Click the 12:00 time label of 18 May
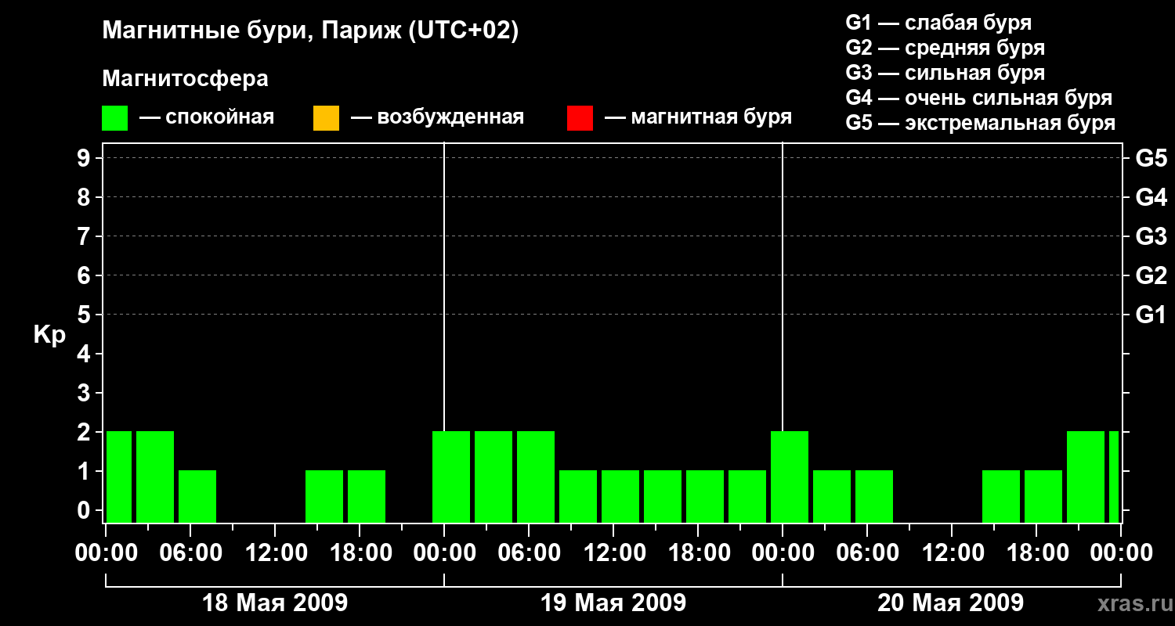This screenshot has width=1175, height=626. click(275, 553)
